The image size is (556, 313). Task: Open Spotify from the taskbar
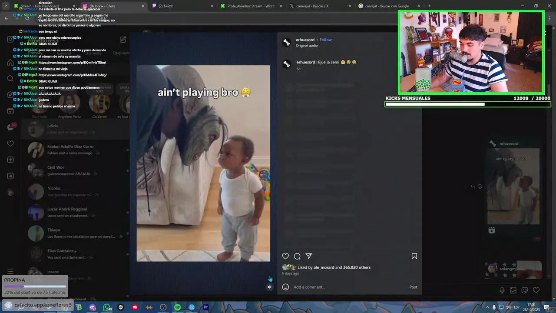tap(177, 307)
